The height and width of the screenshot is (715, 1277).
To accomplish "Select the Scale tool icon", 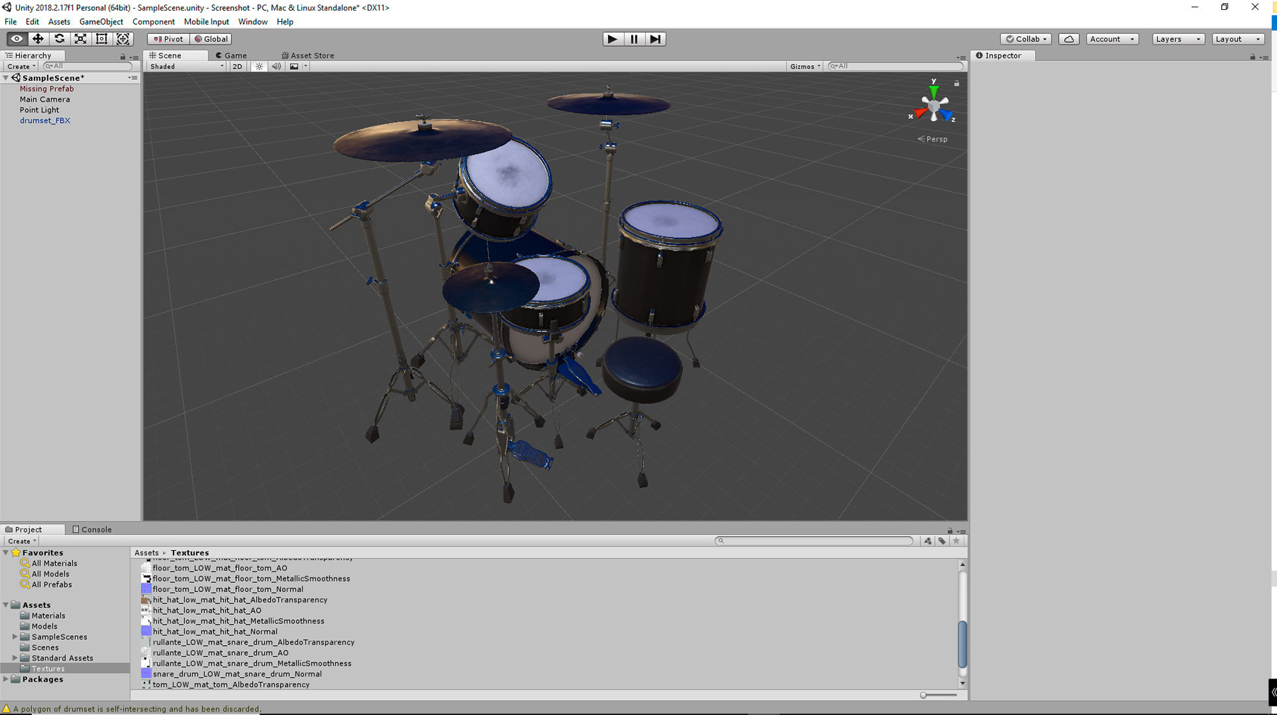I will click(x=80, y=39).
